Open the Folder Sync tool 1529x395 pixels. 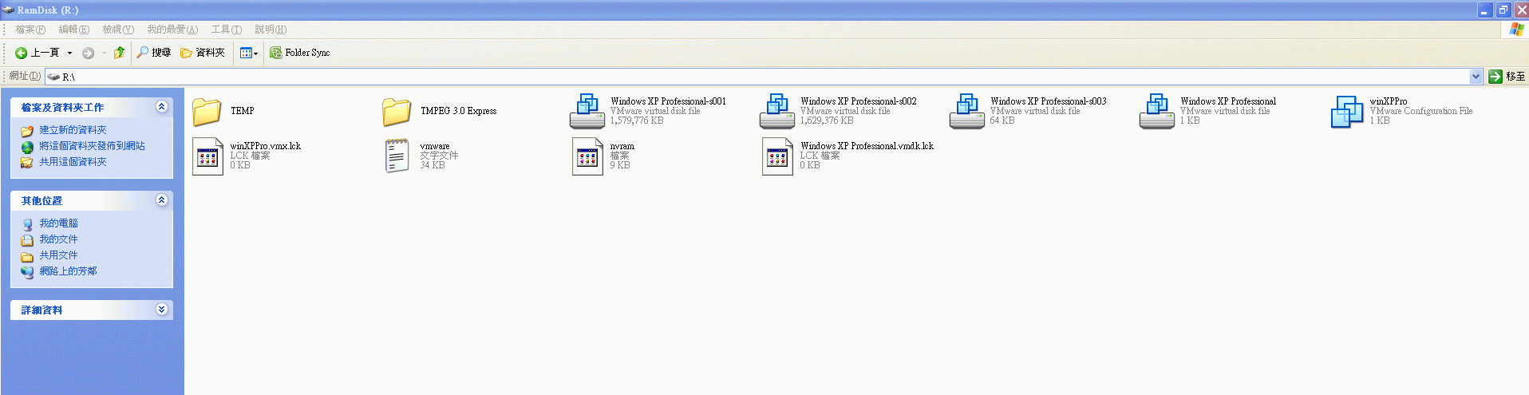[299, 53]
